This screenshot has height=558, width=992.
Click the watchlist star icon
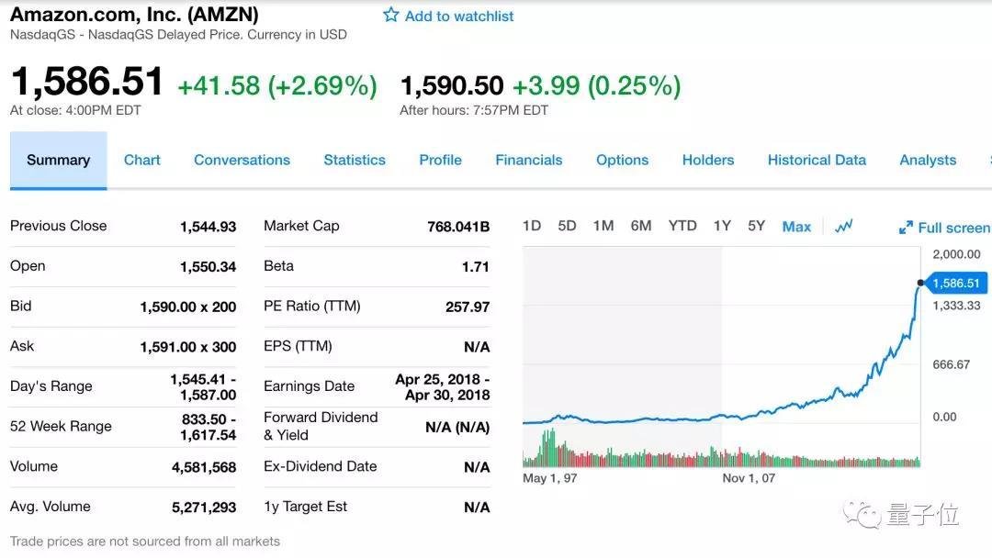(391, 16)
